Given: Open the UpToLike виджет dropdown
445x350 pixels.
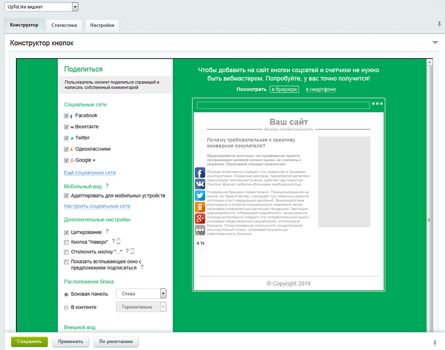Looking at the screenshot, I should pyautogui.click(x=75, y=7).
